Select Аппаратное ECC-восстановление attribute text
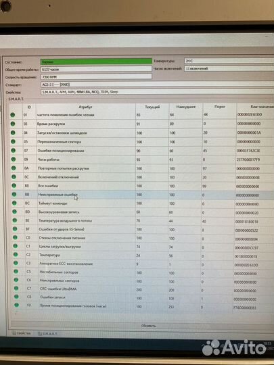Viewport: 274px width, 365px height. pyautogui.click(x=66, y=264)
